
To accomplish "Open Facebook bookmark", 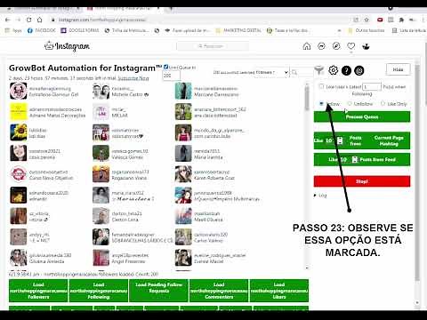I will [x=42, y=30].
